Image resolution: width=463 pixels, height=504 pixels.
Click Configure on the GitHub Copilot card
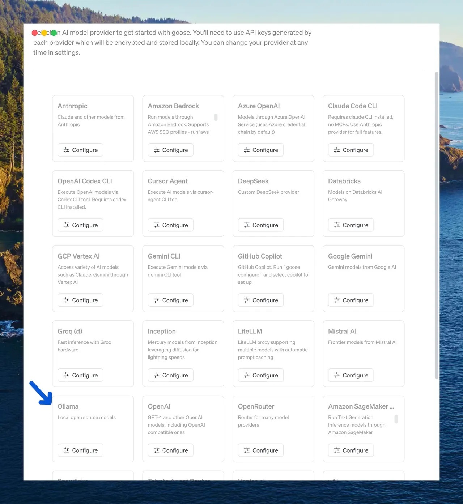click(260, 300)
